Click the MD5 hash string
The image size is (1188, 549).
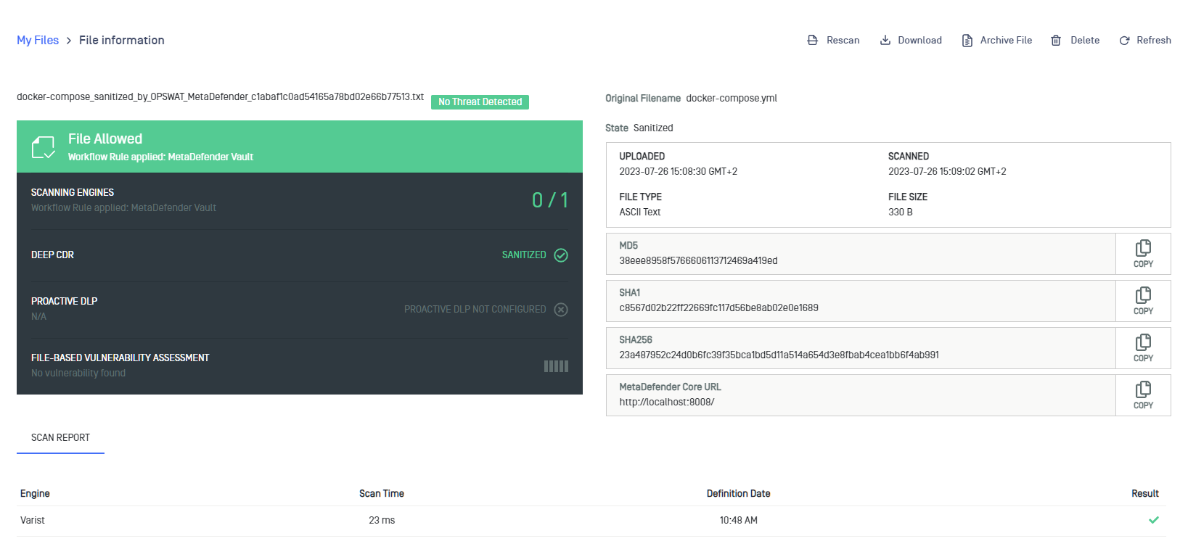pos(698,261)
